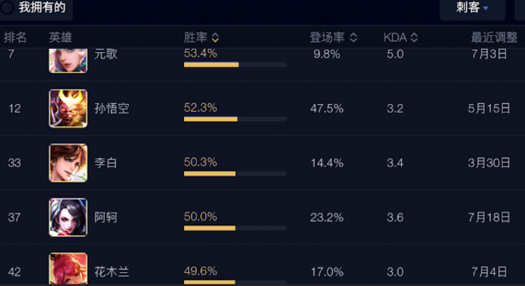Click the KDA column header

click(395, 37)
